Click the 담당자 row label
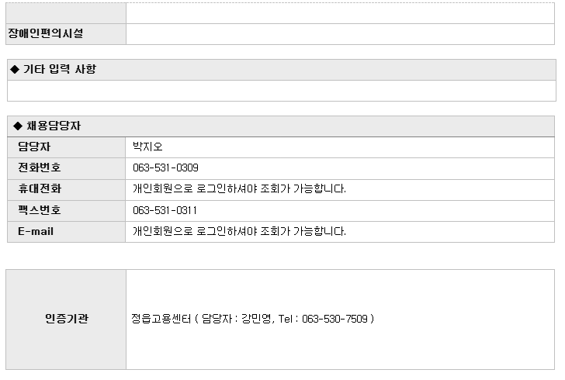 coord(34,147)
